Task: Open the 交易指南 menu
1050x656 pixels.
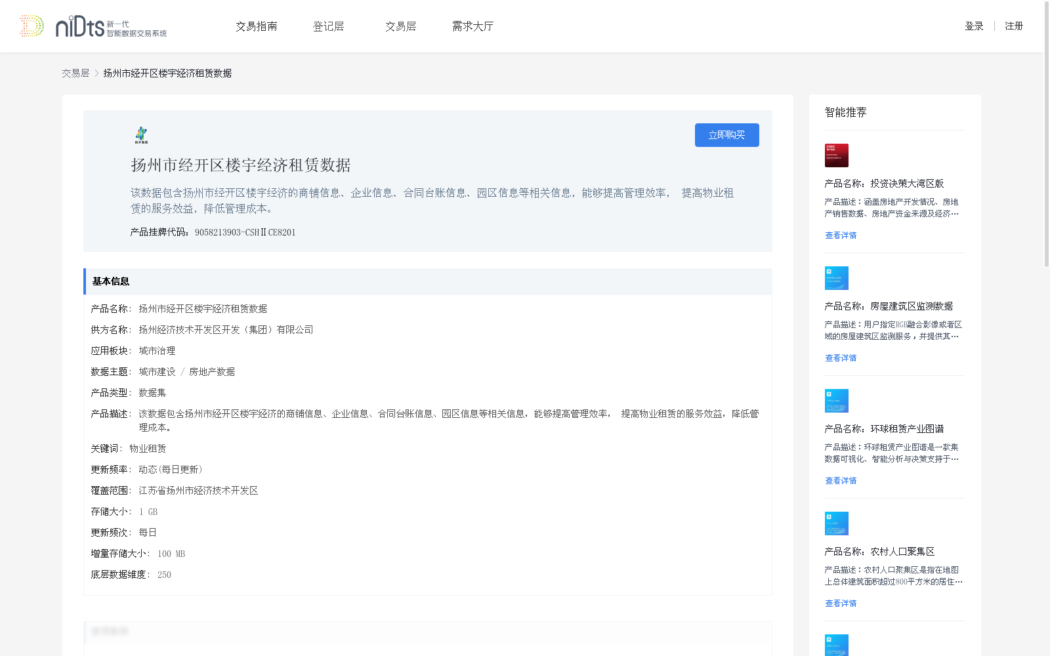Action: (x=257, y=26)
